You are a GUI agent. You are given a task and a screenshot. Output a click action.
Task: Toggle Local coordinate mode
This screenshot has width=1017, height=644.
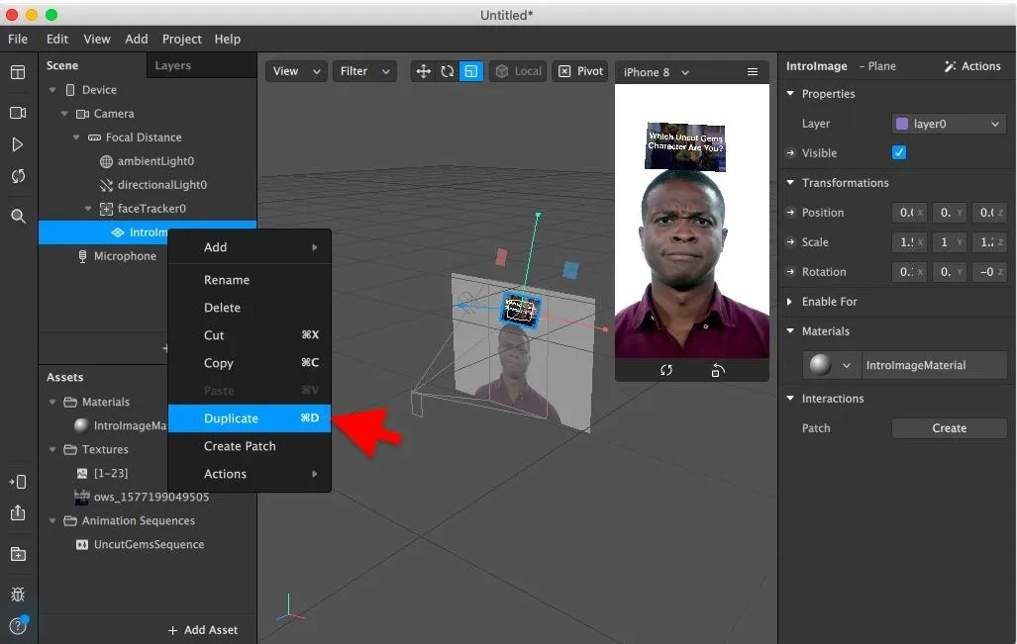(x=518, y=71)
